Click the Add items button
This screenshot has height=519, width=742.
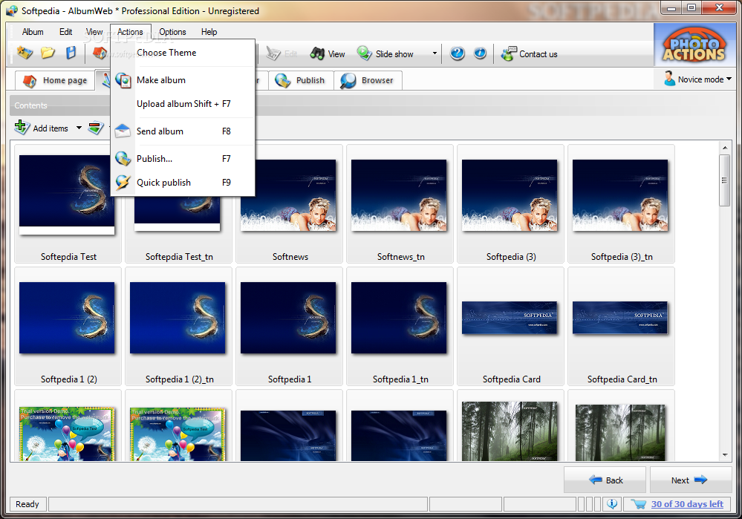[x=42, y=128]
